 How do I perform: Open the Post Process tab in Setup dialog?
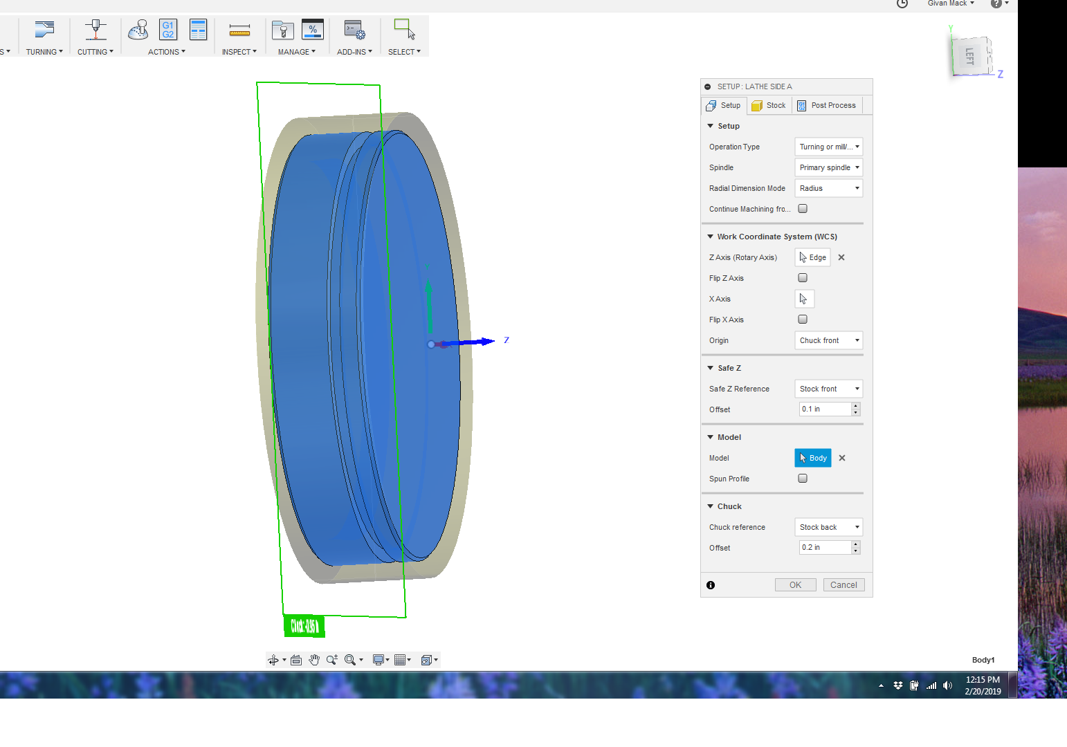(827, 105)
